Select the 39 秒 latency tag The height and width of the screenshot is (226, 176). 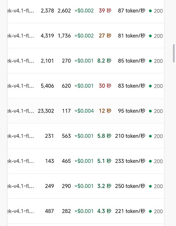click(105, 10)
